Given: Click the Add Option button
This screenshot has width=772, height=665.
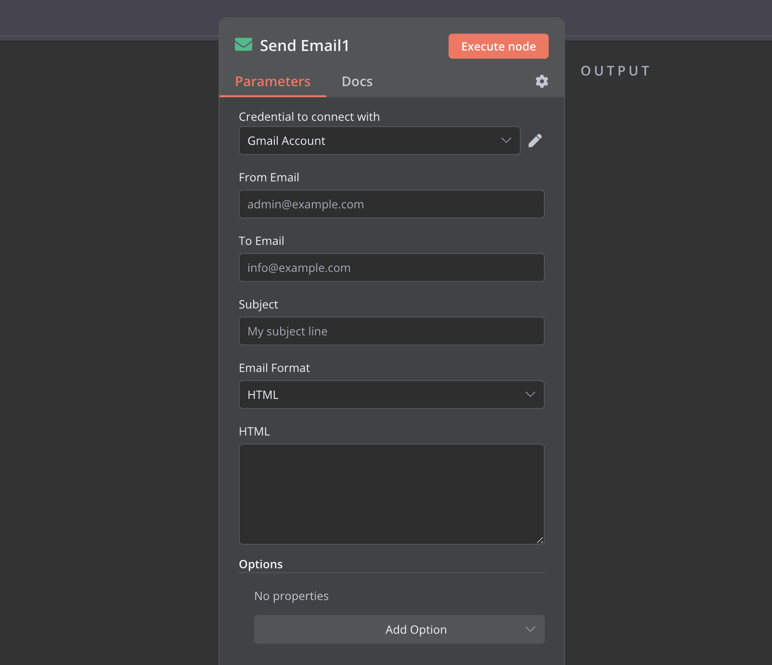Looking at the screenshot, I should click(399, 629).
